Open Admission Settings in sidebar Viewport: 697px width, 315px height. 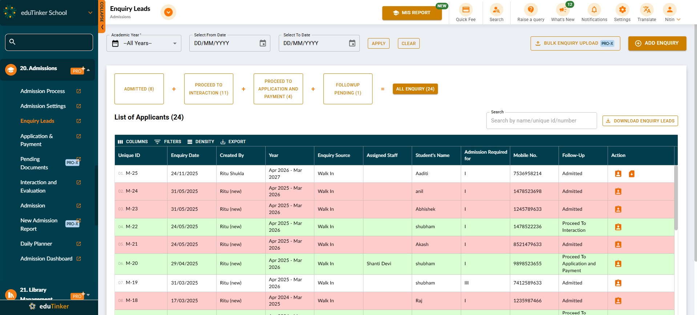tap(43, 106)
